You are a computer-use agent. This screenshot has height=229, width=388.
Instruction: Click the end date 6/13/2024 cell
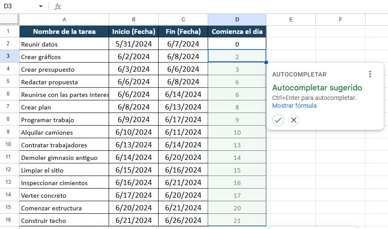pyautogui.click(x=183, y=107)
